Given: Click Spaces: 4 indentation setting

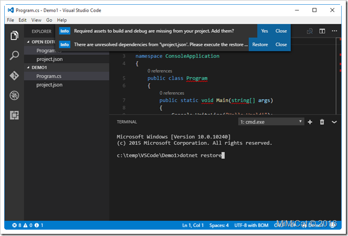Looking at the screenshot, I should [219, 225].
